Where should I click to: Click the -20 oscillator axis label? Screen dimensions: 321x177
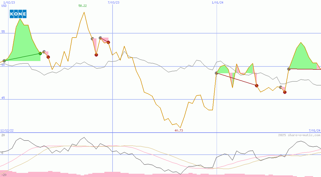[x=4, y=175]
